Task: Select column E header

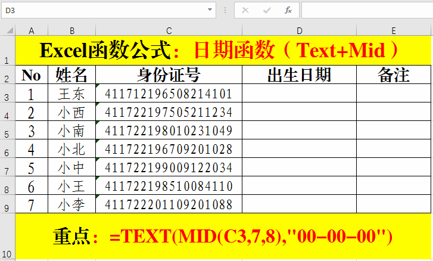Action: point(394,30)
